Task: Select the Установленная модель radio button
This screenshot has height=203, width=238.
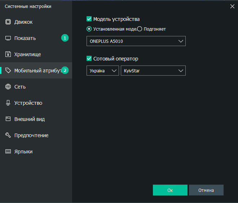Action: (89, 29)
